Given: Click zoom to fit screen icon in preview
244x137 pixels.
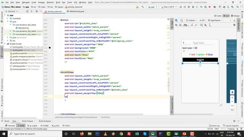Looking at the screenshot, I should (x=232, y=110).
